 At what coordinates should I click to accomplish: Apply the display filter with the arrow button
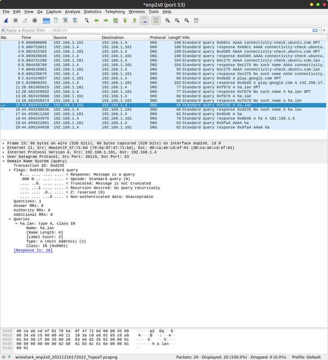[x=315, y=30]
